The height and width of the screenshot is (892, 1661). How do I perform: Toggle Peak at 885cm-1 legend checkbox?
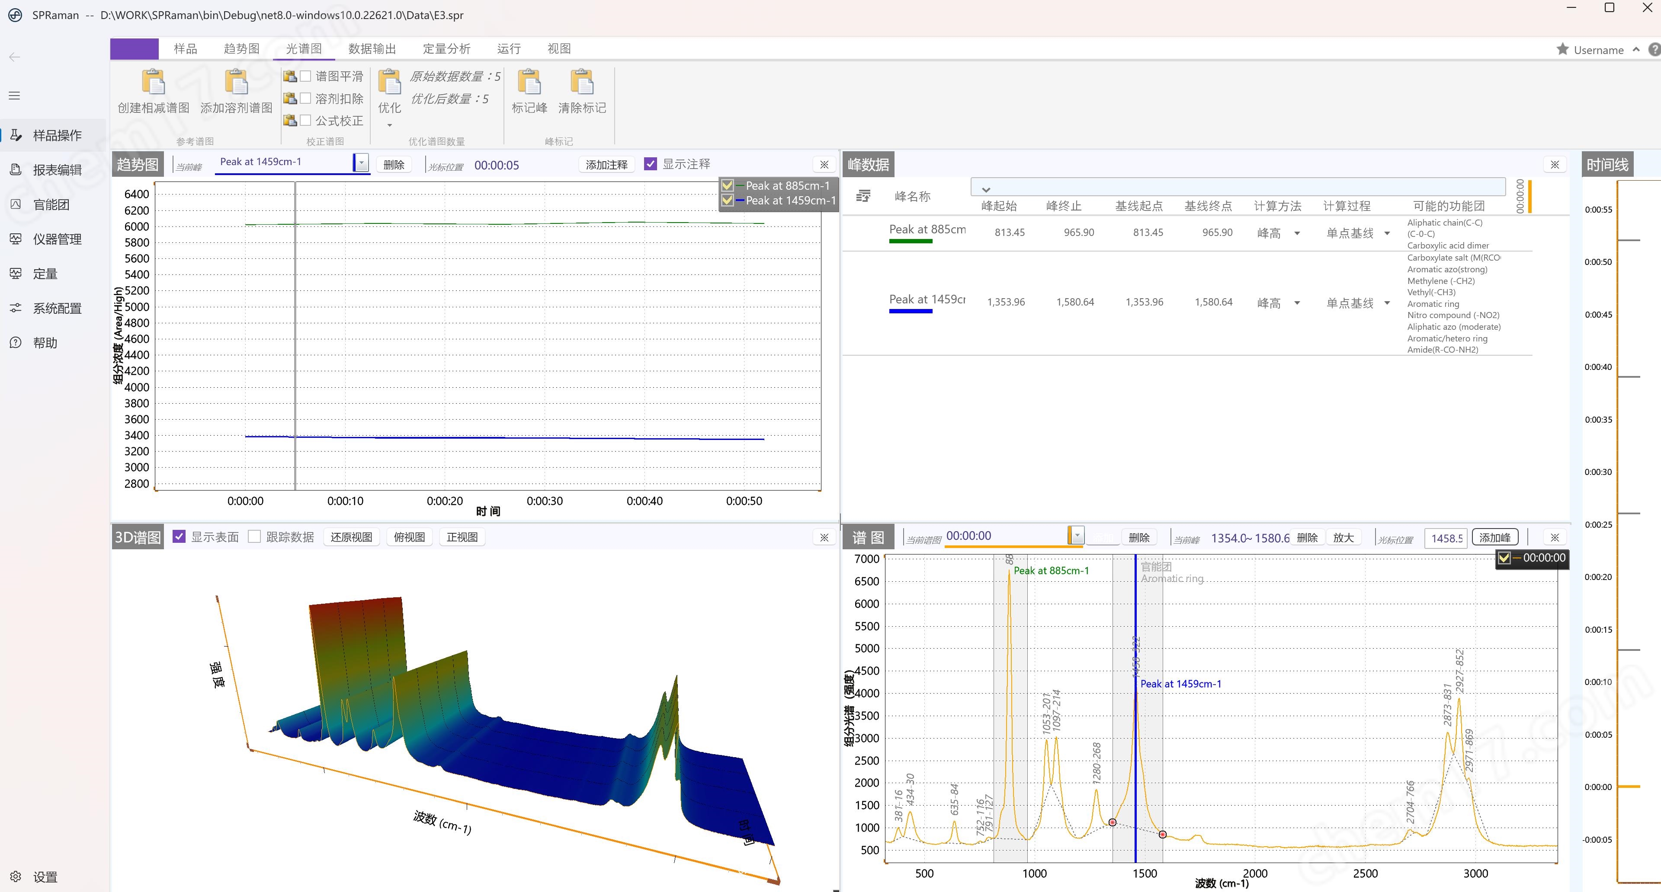pos(727,185)
